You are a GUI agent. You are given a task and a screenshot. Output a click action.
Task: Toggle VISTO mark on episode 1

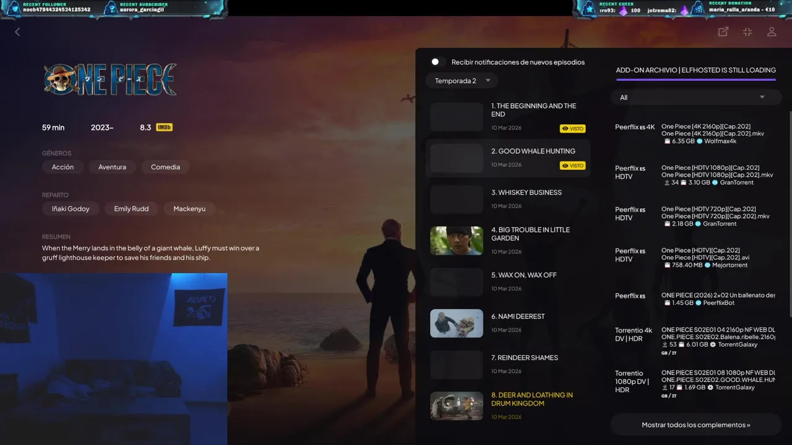pos(572,129)
